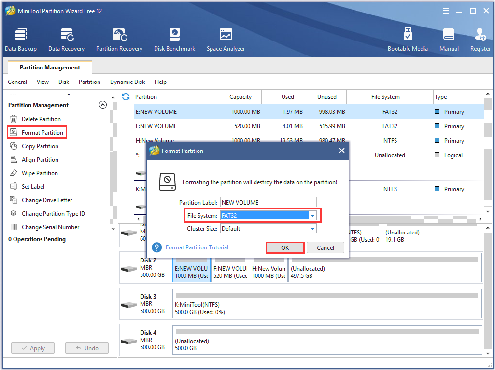This screenshot has height=370, width=495.
Task: Select the Disk 2 drive icon
Action: [129, 269]
